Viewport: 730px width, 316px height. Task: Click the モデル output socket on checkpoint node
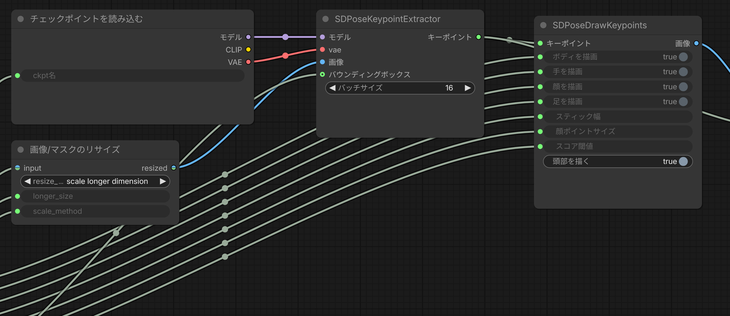(x=248, y=37)
